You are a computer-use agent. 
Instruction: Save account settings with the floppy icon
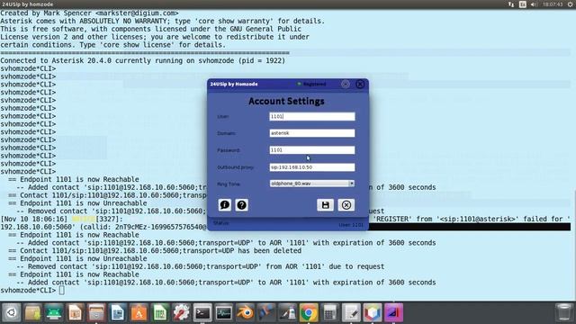click(x=326, y=205)
